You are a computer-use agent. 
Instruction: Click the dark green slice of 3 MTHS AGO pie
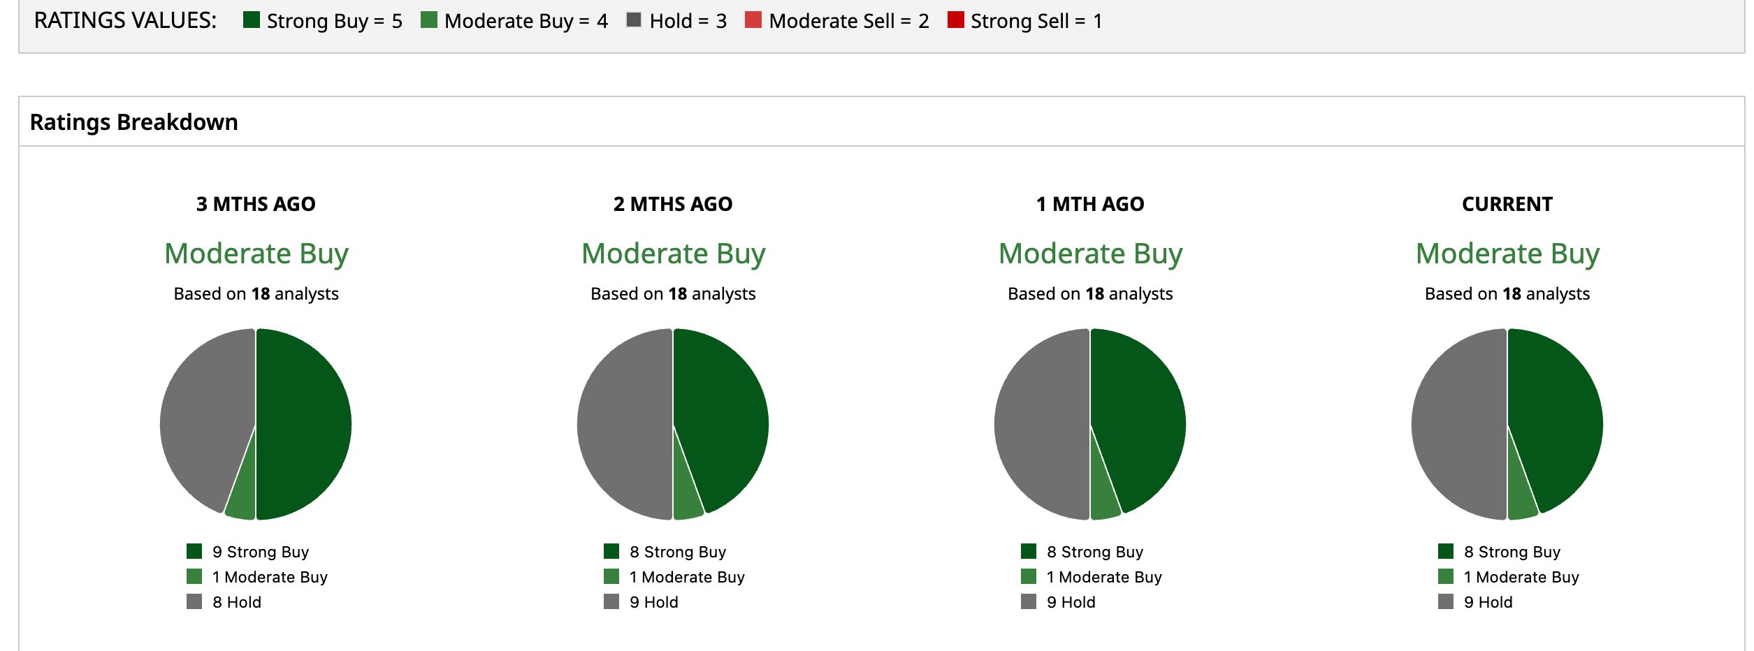pos(304,424)
